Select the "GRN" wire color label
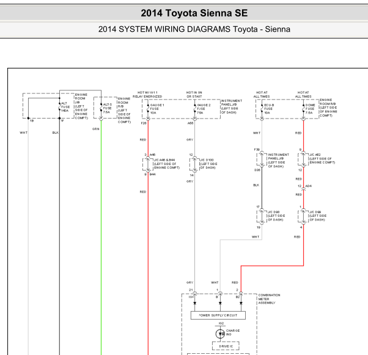This screenshot has height=355, width=368. coord(96,129)
